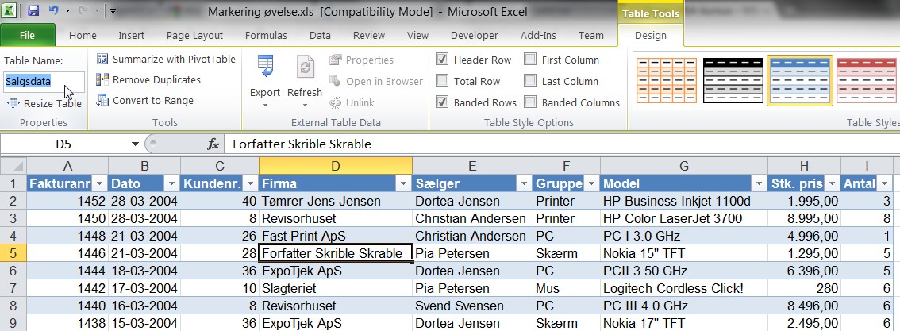This screenshot has height=331, width=900.
Task: Click the Refresh external data icon
Action: coord(305,79)
